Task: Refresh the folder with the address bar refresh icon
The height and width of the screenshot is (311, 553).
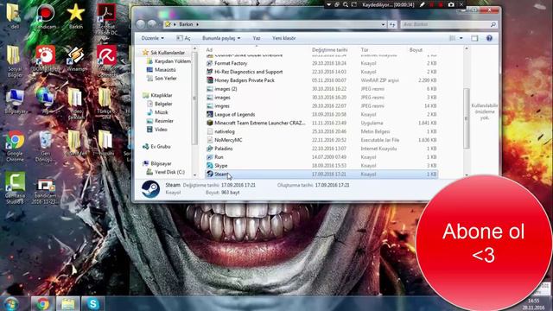Action: 392,24
